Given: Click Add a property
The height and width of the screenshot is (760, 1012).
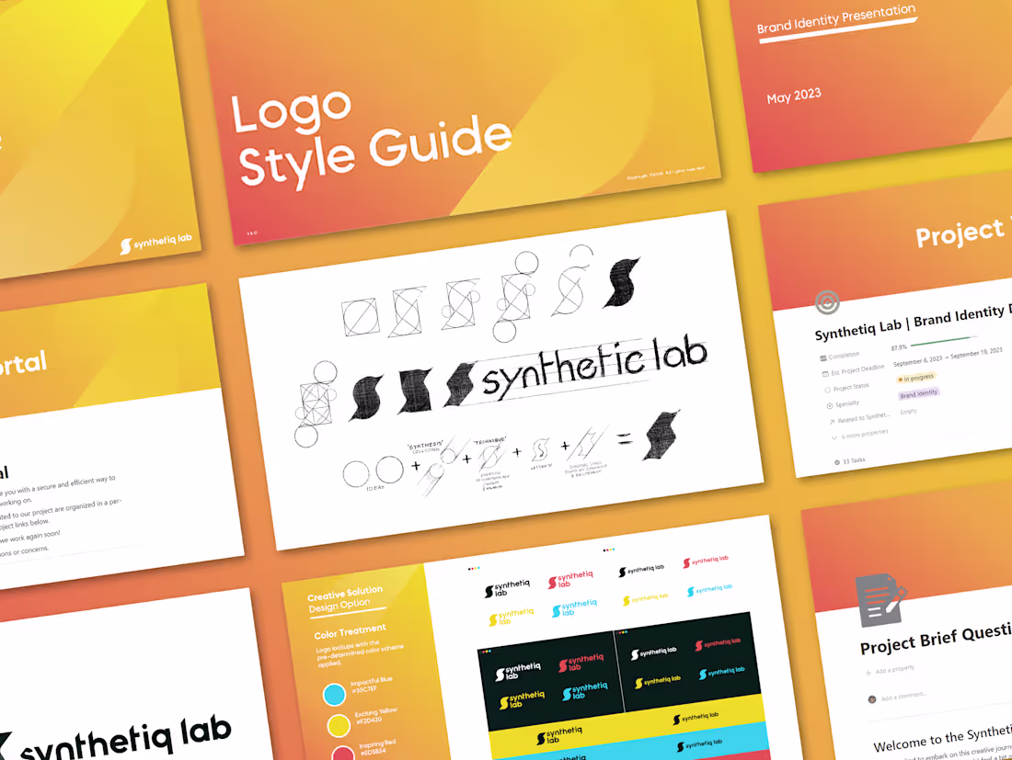Looking at the screenshot, I should tap(890, 670).
